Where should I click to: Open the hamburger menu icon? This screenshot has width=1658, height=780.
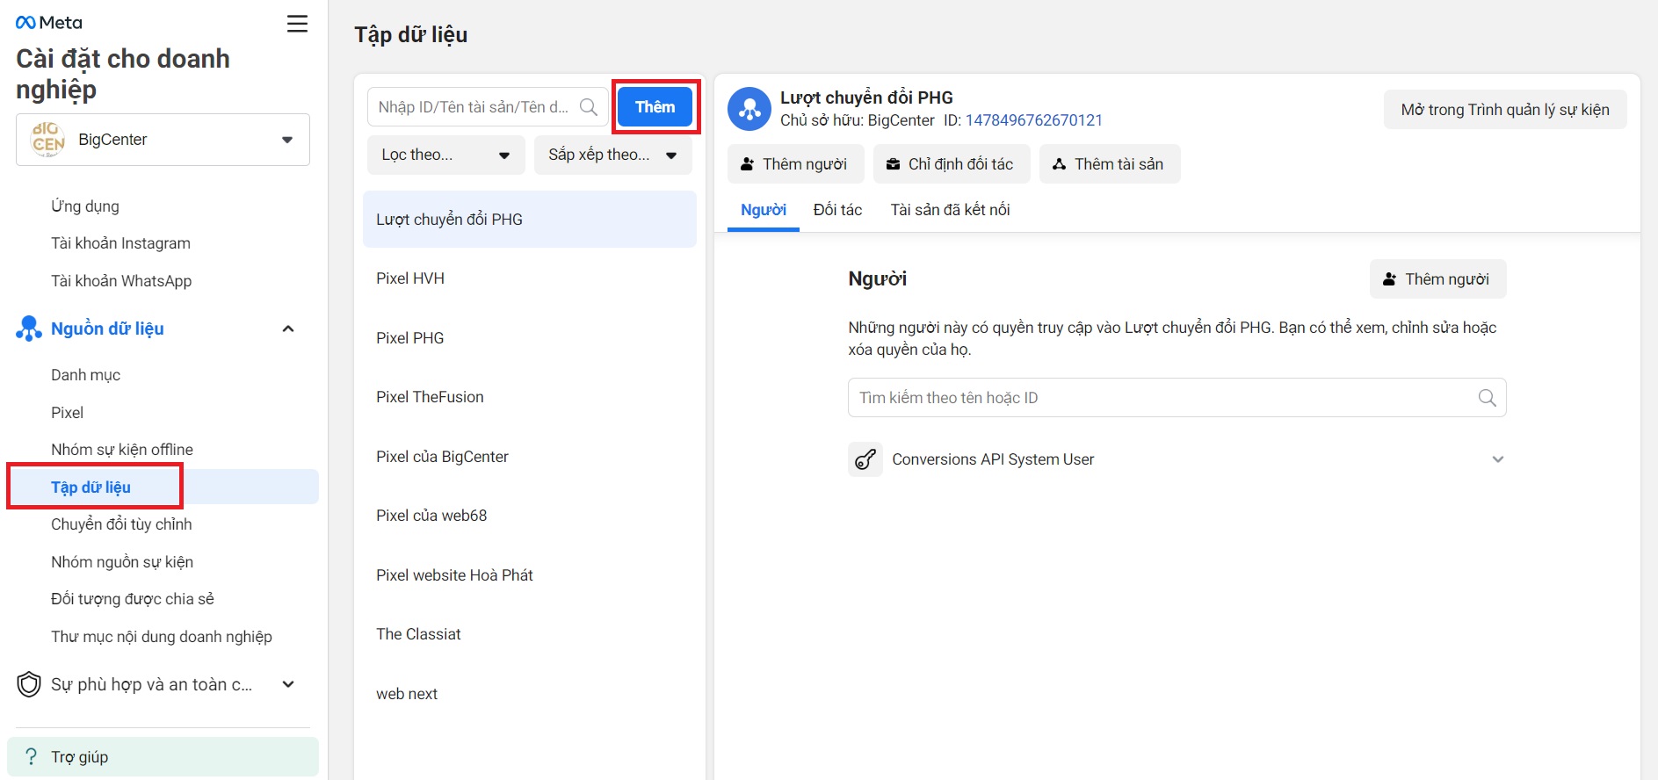tap(297, 24)
